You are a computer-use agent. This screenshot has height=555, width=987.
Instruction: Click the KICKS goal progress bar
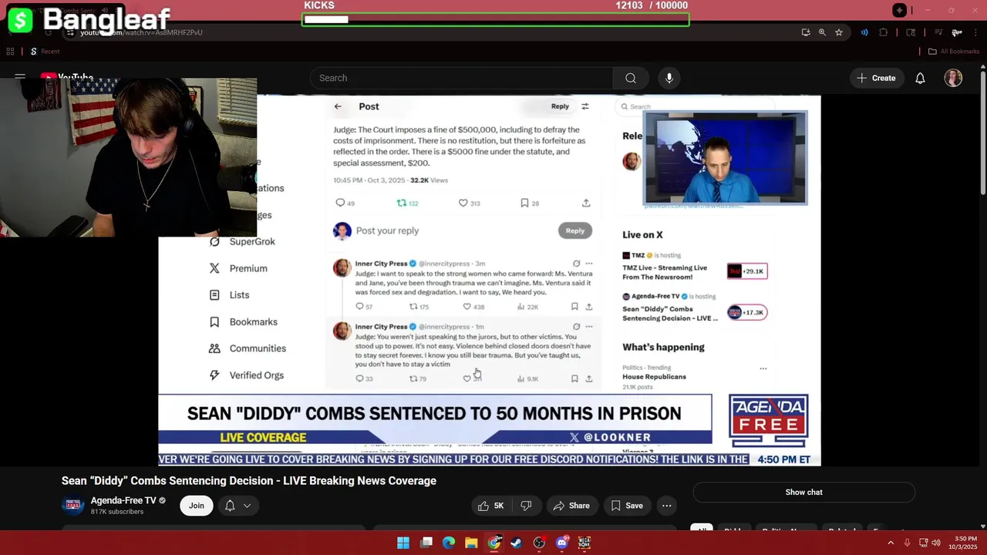(x=496, y=19)
